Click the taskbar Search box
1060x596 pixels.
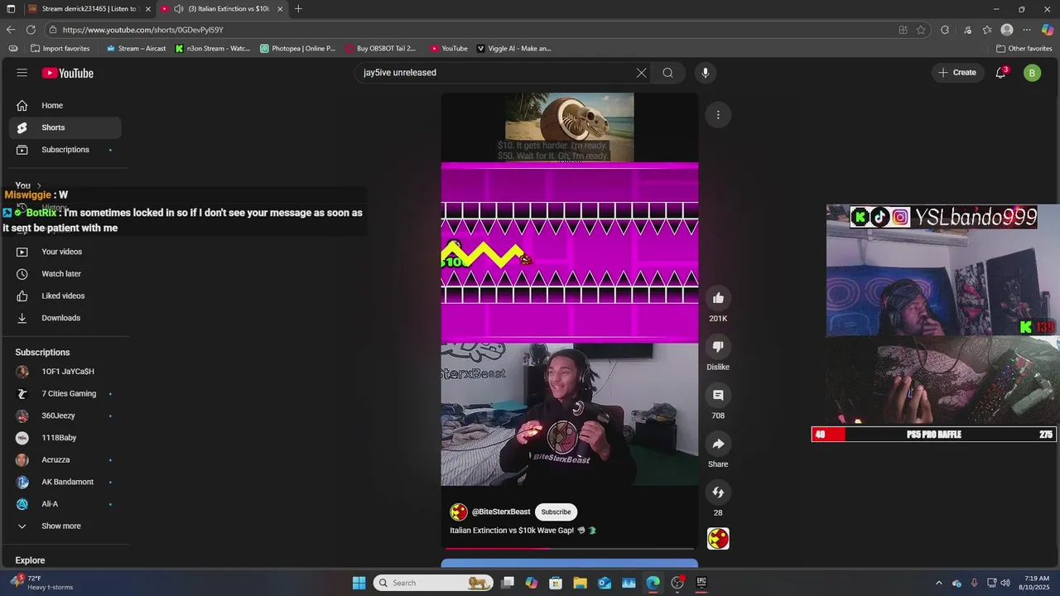431,583
